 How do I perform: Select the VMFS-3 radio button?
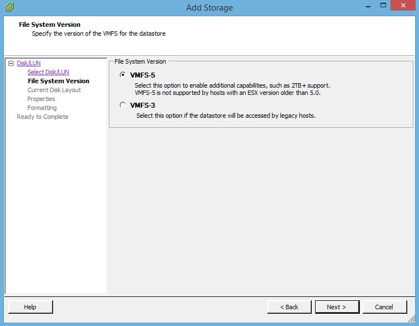pos(123,105)
